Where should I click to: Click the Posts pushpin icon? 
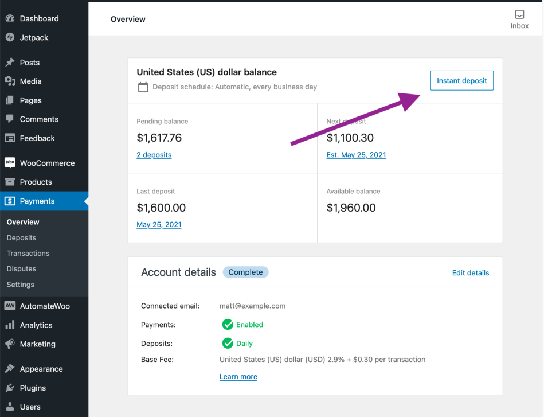pos(10,63)
